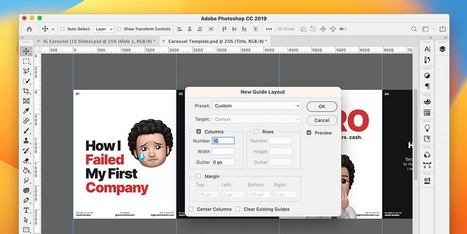Switch to IG Carousel (10 Slides).psd tab
Viewport: 467px width, 234px height.
[99, 41]
